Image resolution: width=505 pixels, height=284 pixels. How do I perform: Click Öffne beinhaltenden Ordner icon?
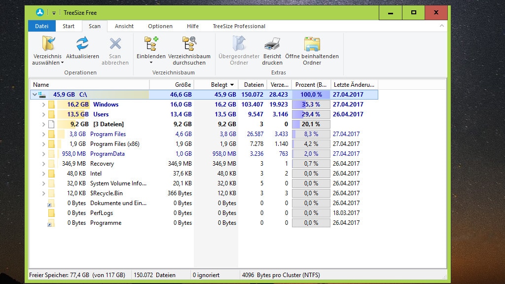pyautogui.click(x=312, y=44)
